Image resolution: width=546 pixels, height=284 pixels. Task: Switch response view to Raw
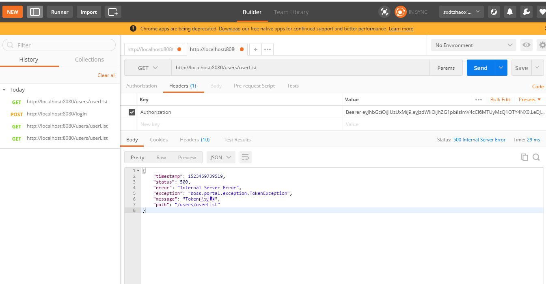click(x=161, y=157)
